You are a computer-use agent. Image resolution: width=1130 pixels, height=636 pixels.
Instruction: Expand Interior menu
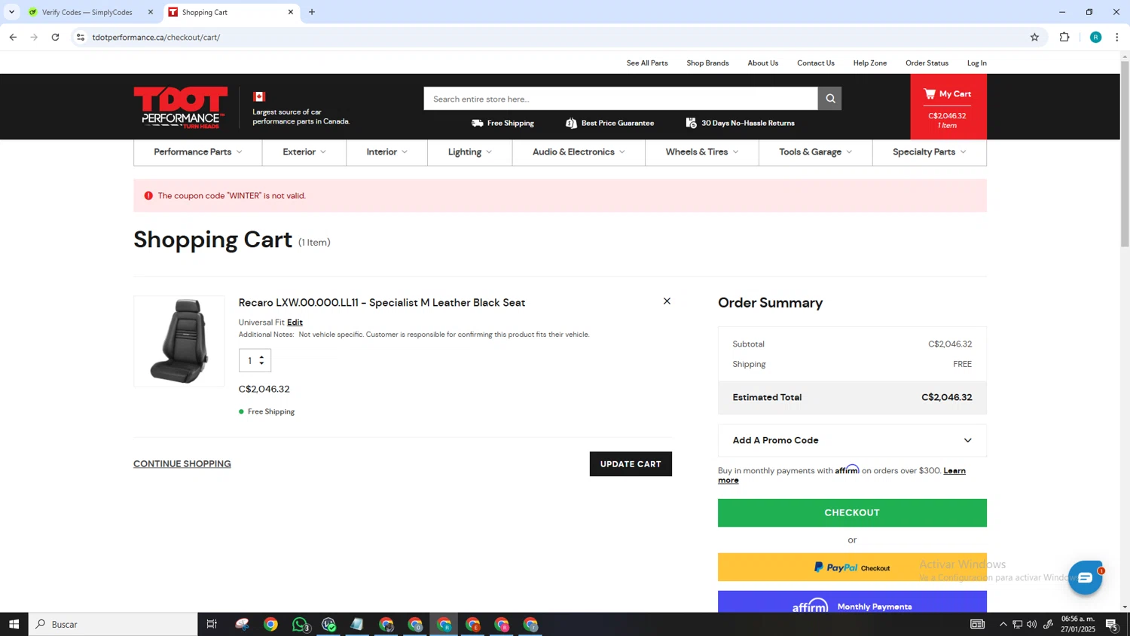tap(386, 152)
